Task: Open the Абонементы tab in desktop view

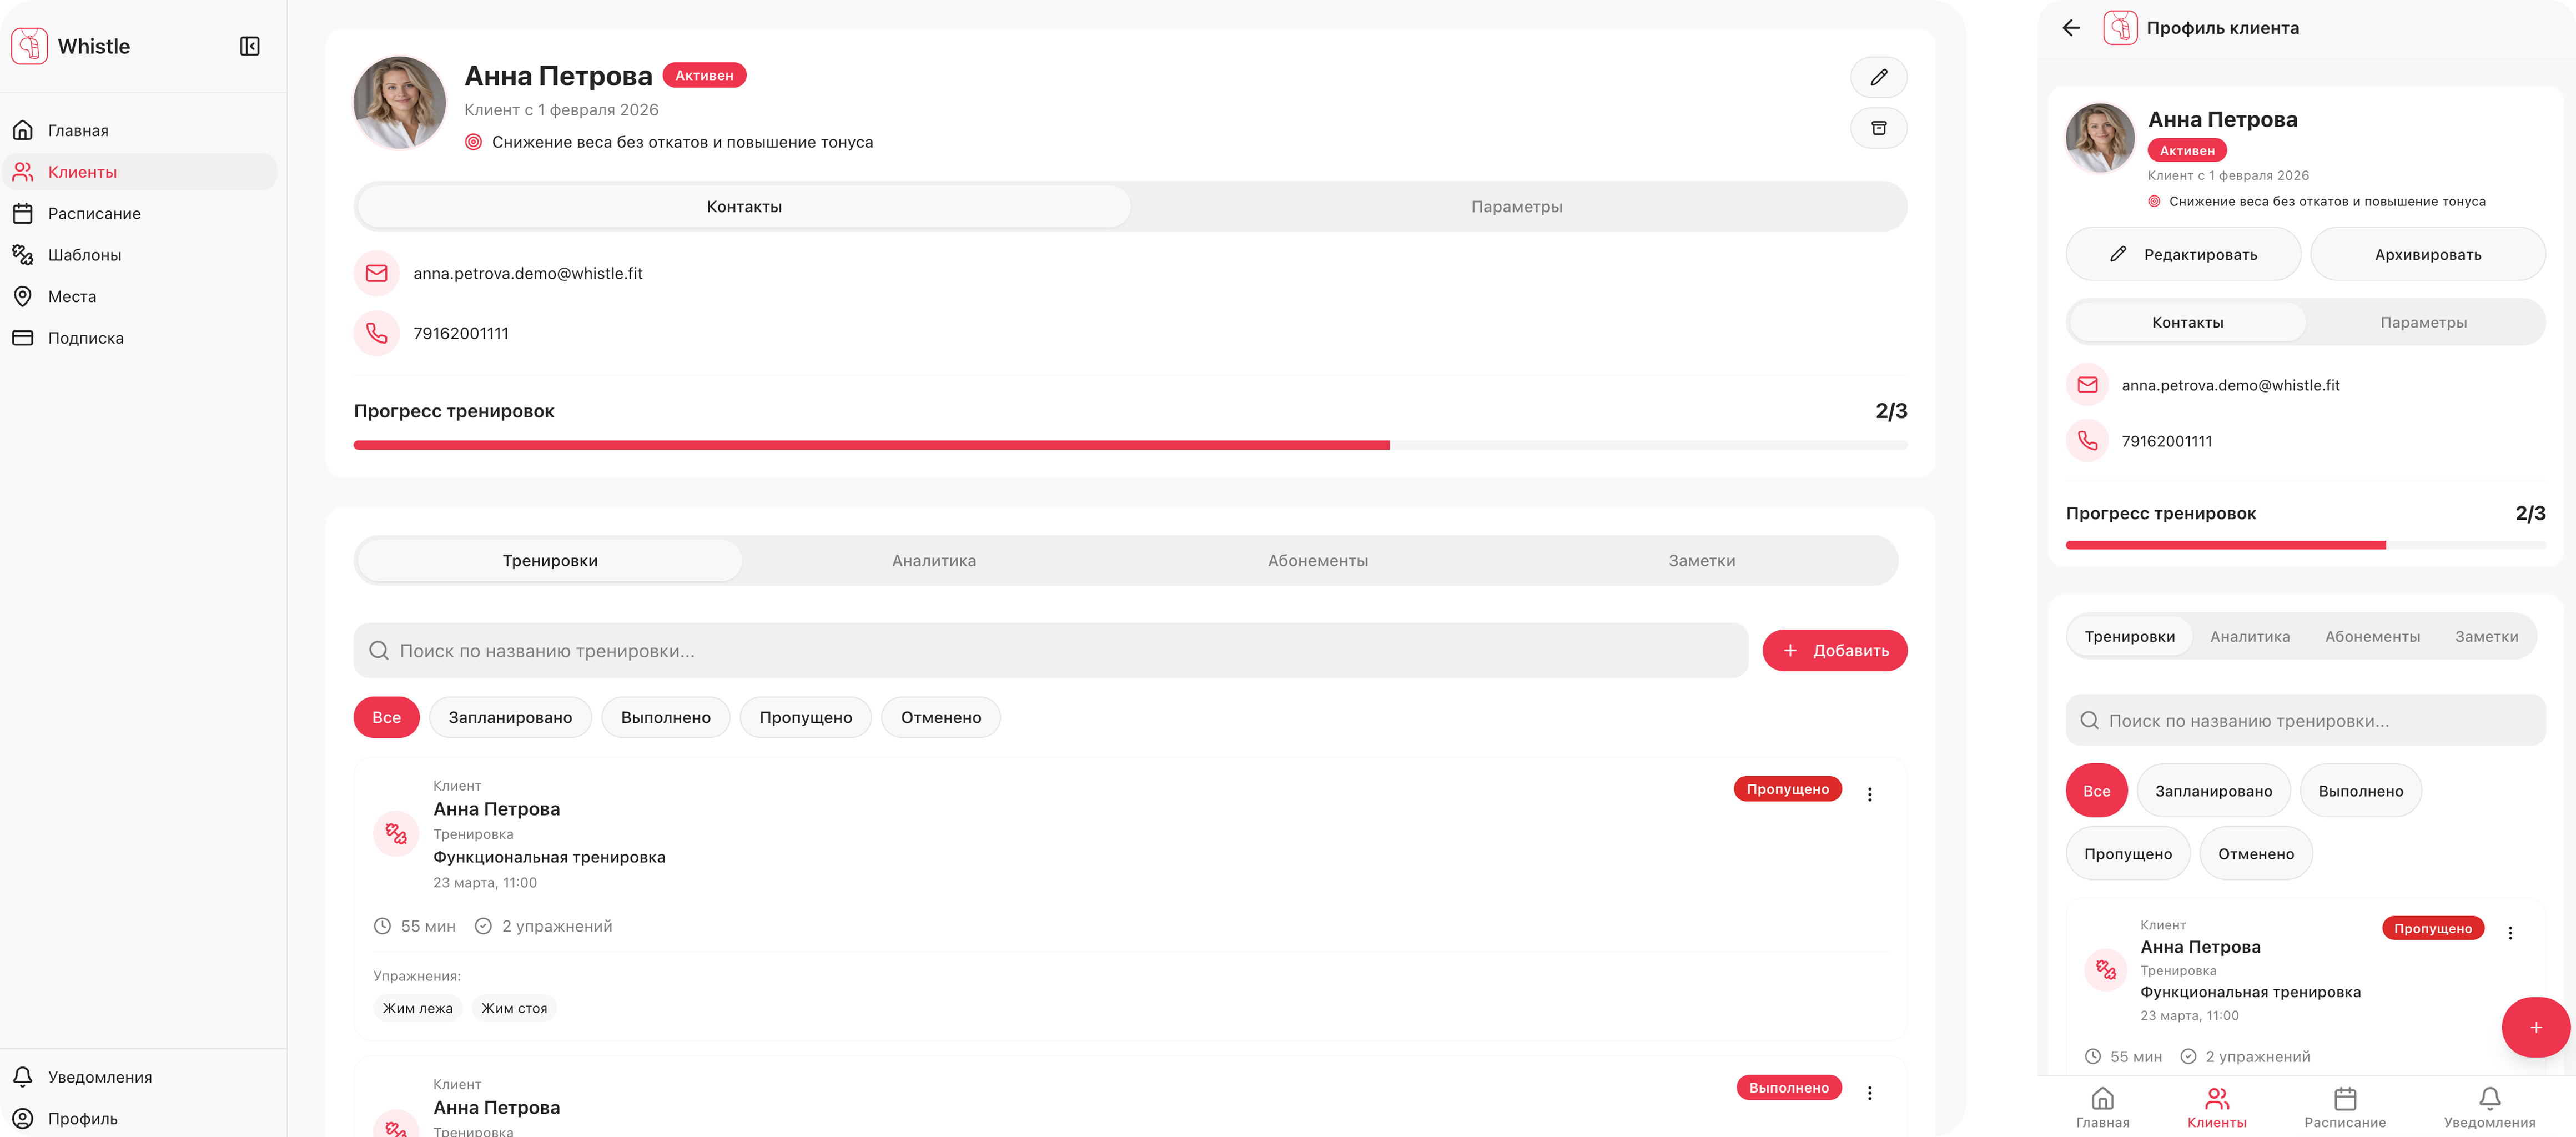Action: coord(1318,561)
